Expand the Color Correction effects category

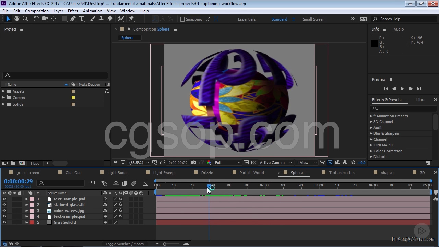click(x=371, y=151)
